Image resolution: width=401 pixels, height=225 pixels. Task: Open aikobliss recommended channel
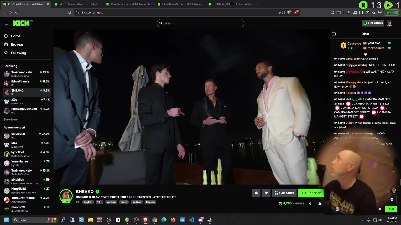click(27, 182)
